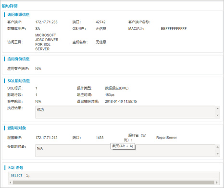Click the SQL语句 section heading
The width and height of the screenshot is (224, 188).
point(16,168)
